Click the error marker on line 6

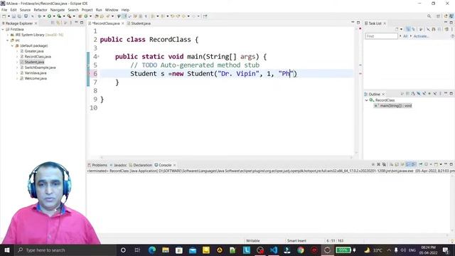tap(88, 74)
